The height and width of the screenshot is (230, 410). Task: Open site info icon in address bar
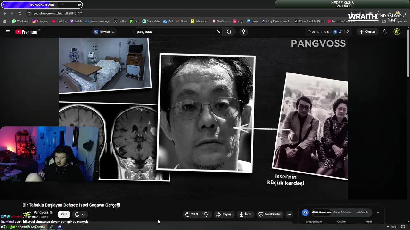(x=29, y=13)
